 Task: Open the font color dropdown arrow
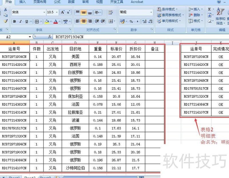[x=60, y=21]
